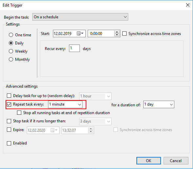Viewport: 193px width, 169px height.
Task: Enable Stop all running tasks at end option
Action: [19, 112]
